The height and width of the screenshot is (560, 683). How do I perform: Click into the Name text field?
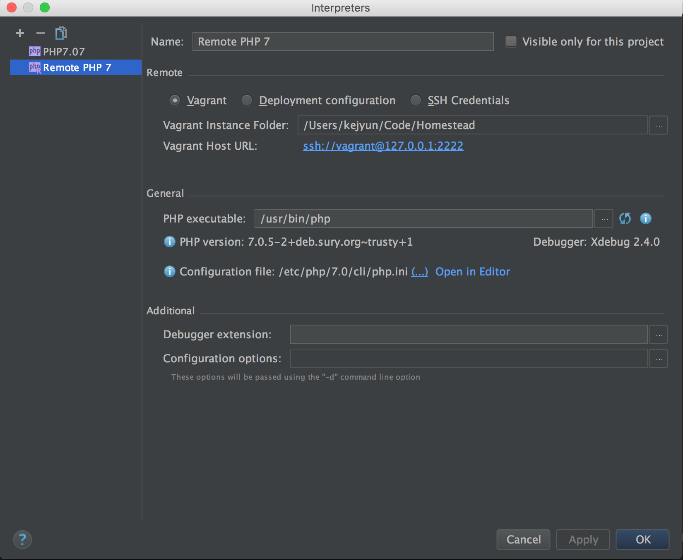click(x=343, y=42)
